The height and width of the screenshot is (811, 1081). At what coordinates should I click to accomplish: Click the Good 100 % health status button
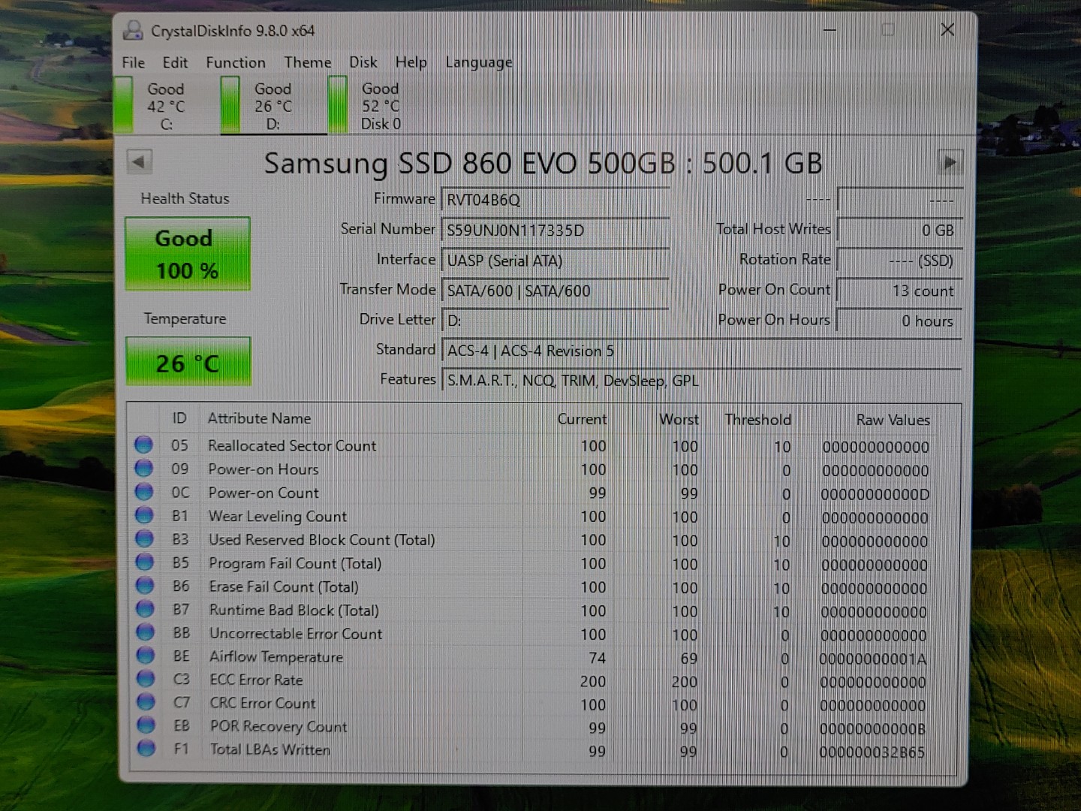tap(188, 254)
